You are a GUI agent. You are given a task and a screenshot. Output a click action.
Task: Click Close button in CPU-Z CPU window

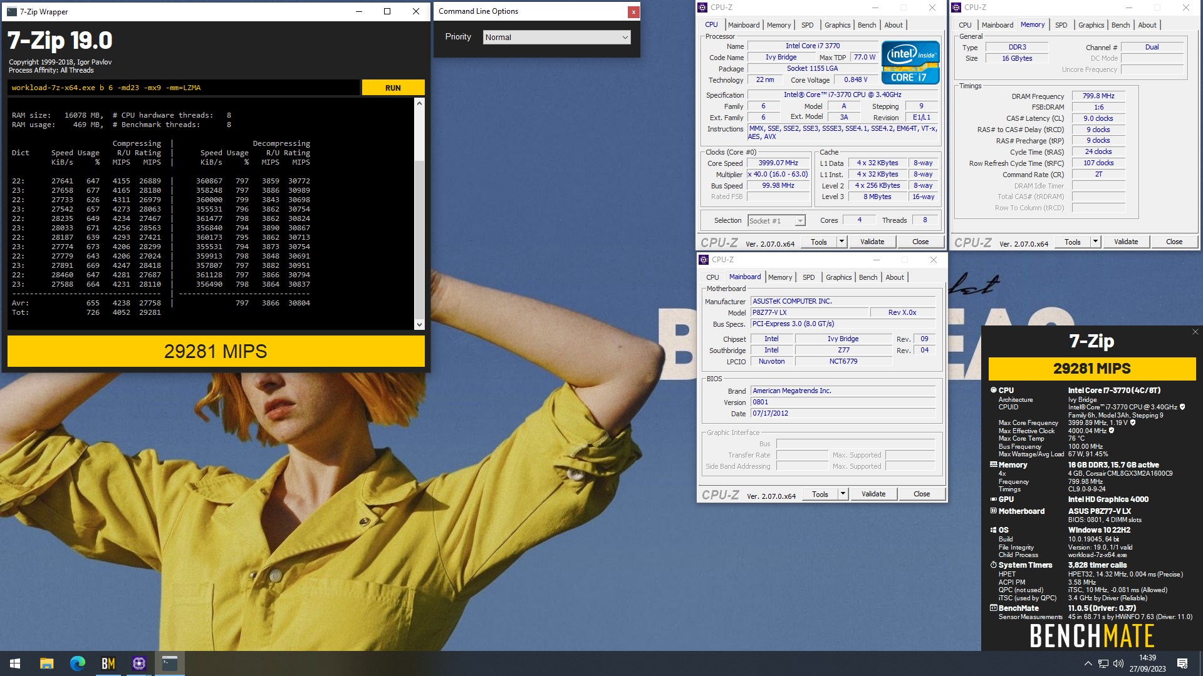tap(920, 242)
